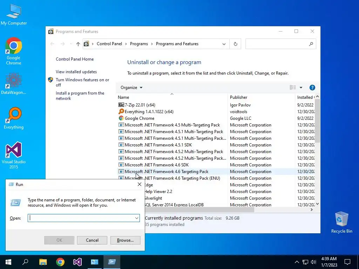This screenshot has height=269, width=359.
Task: Click the Windows Start button
Action: tap(8, 262)
